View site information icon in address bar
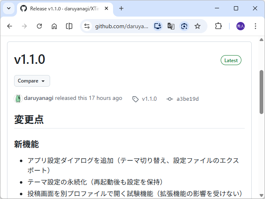Image resolution: width=265 pixels, height=199 pixels. (x=87, y=26)
